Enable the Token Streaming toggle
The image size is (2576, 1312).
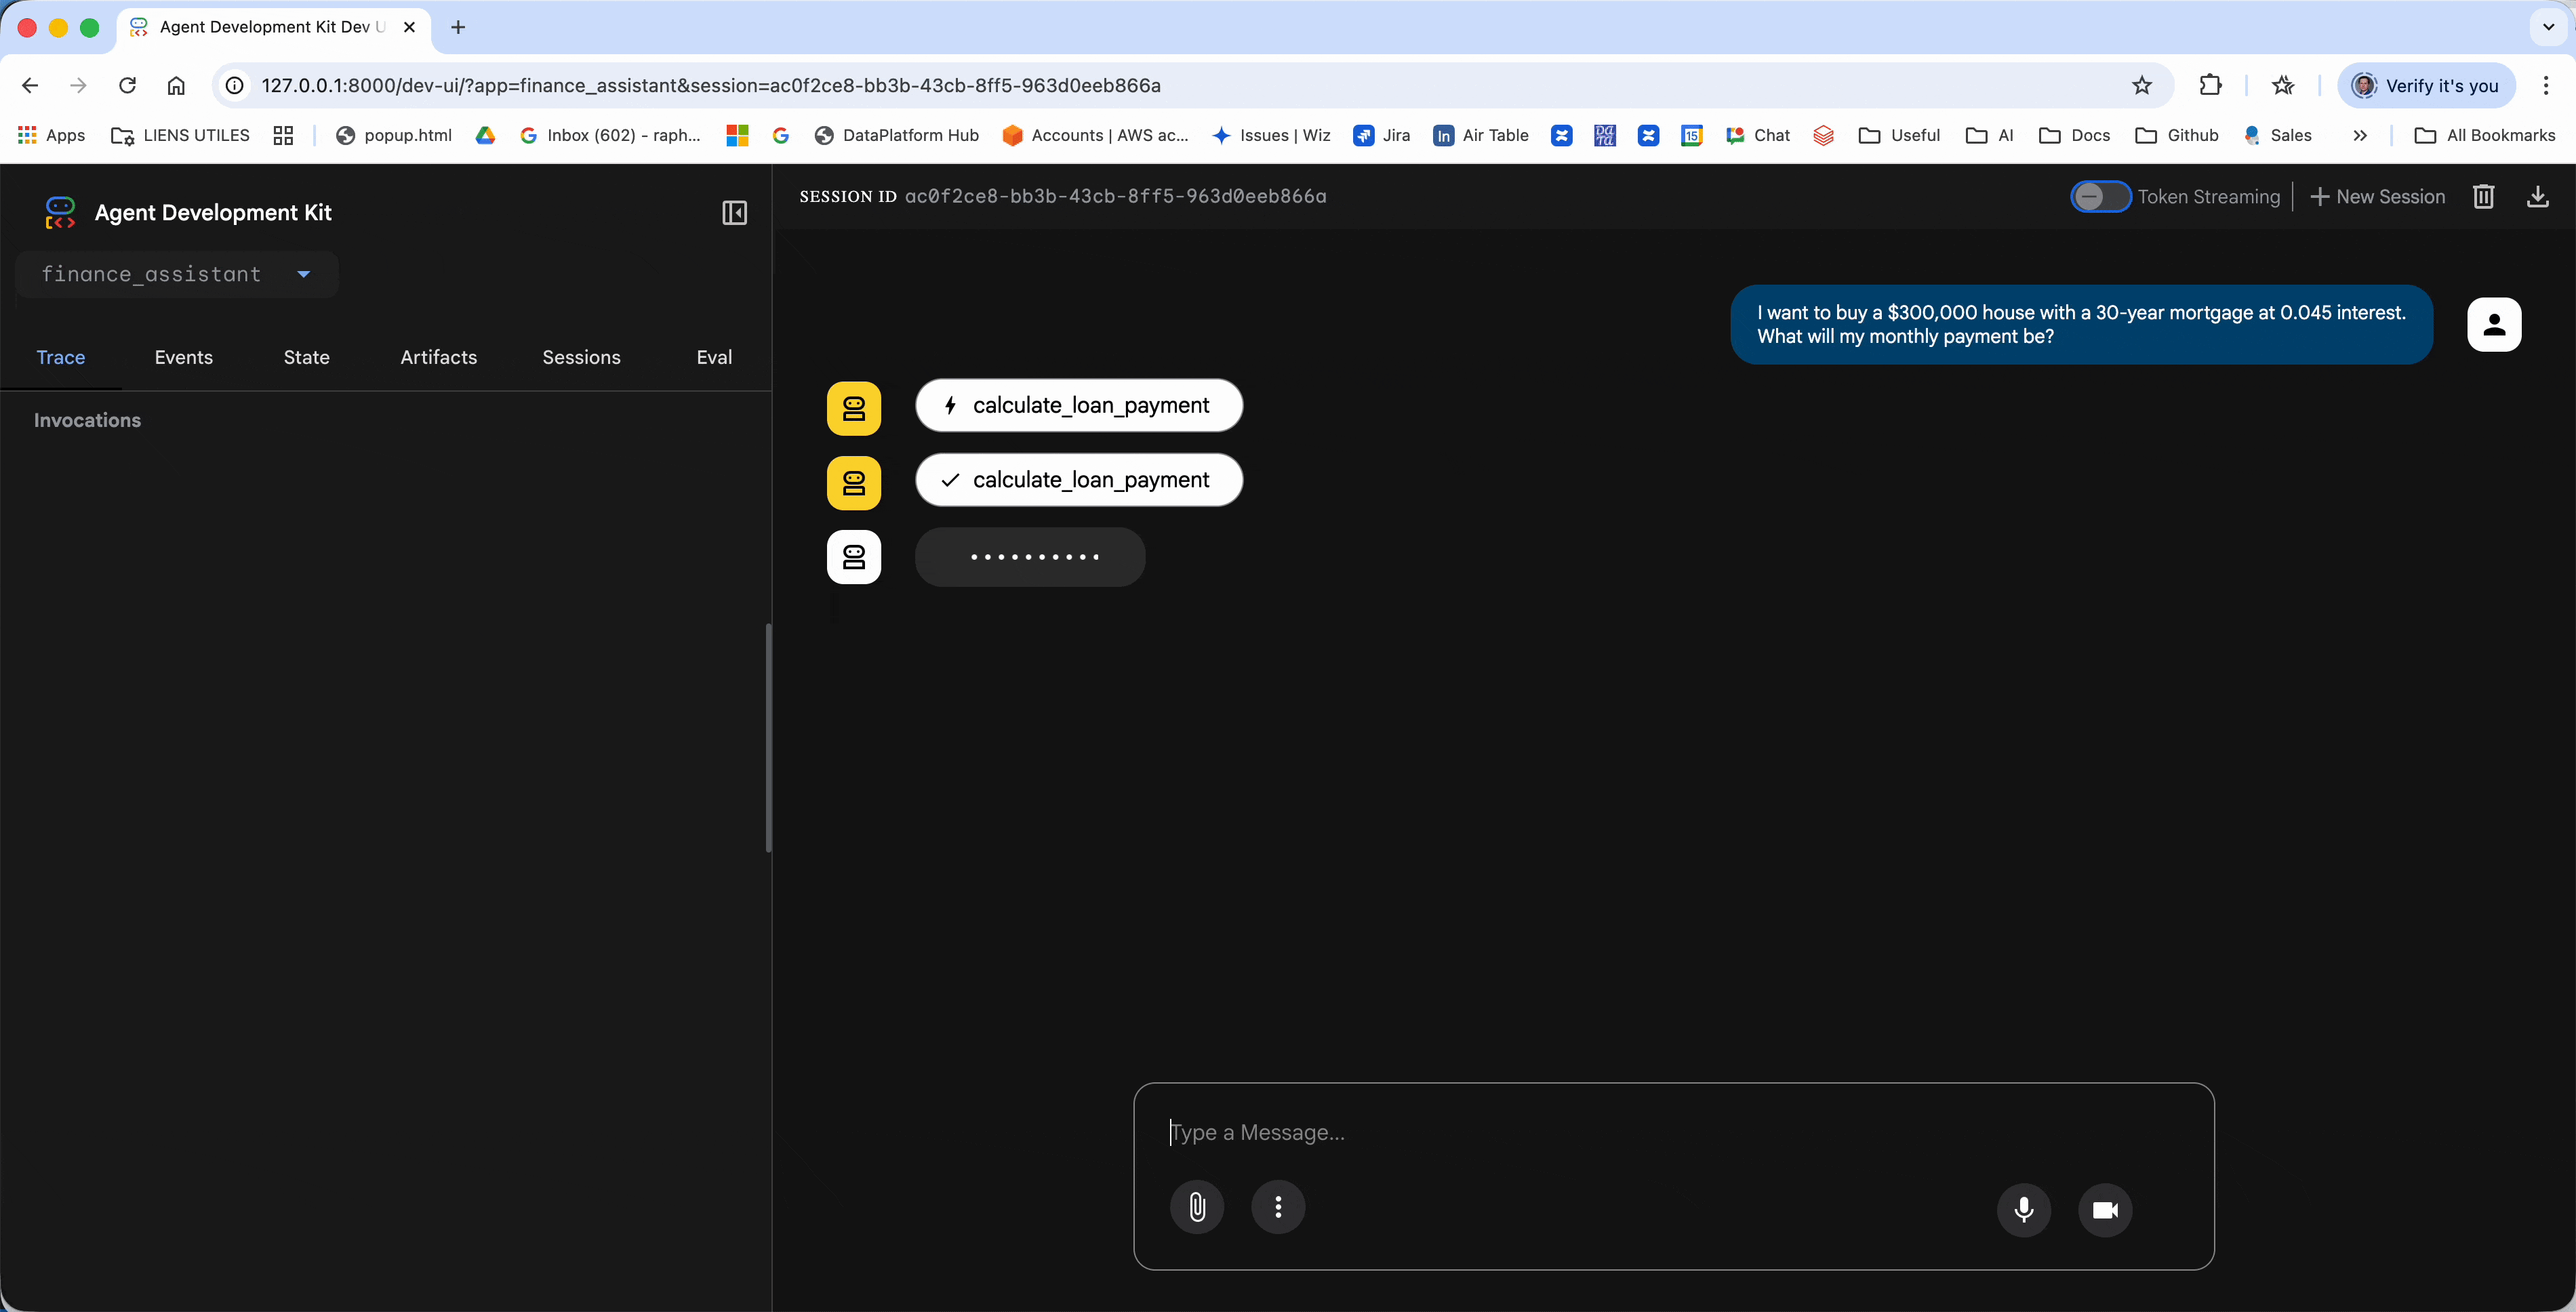pos(2100,197)
